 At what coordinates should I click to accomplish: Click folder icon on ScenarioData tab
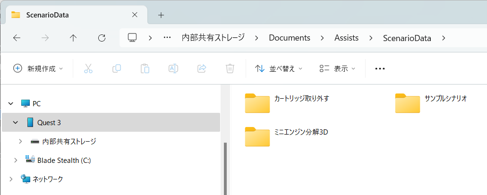[x=16, y=15]
